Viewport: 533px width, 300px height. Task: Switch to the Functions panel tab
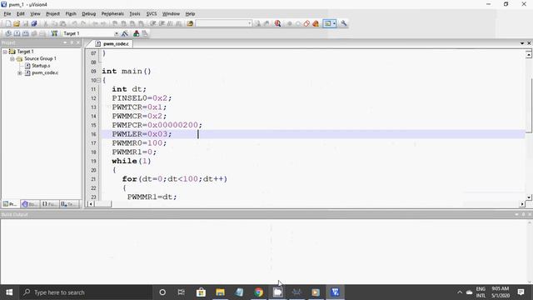tap(50, 204)
